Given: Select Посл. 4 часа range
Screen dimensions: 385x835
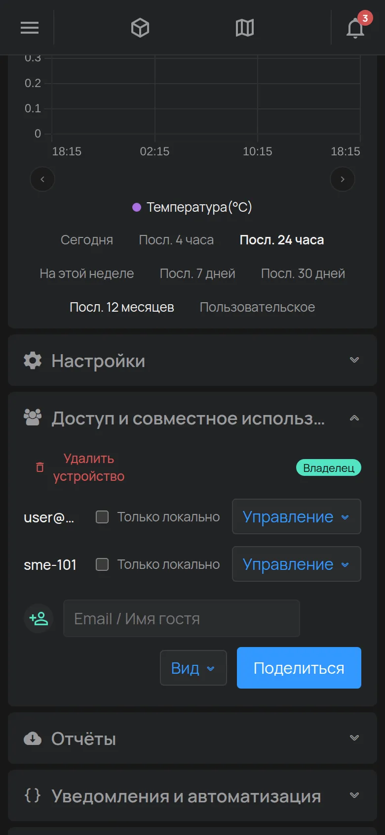Looking at the screenshot, I should (x=176, y=240).
